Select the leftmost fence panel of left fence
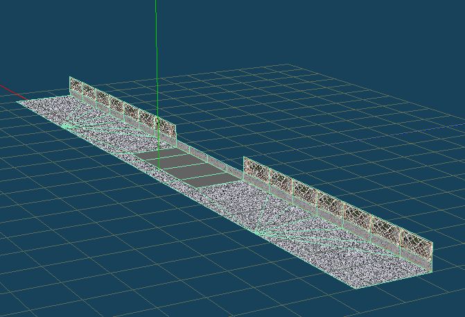This screenshot has width=465, height=317. point(76,88)
